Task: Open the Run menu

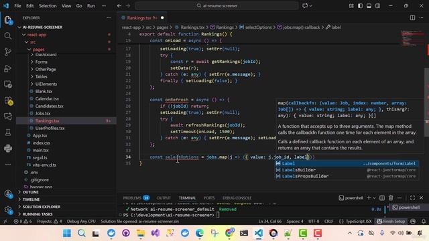Action: [91, 6]
